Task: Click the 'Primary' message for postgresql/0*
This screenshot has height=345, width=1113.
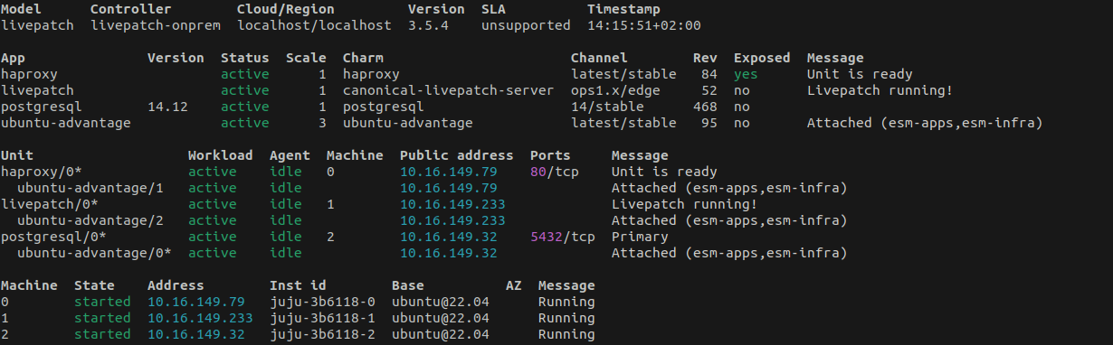Action: point(640,237)
